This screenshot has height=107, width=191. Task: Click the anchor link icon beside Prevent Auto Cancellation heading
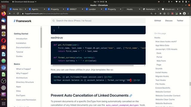tap(131, 96)
